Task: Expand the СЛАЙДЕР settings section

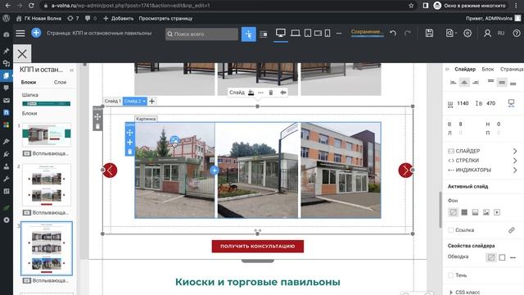Action: pyautogui.click(x=483, y=151)
